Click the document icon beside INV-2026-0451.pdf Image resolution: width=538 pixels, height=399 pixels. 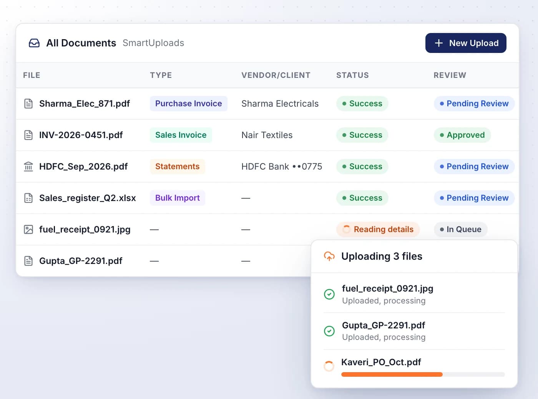tap(28, 135)
